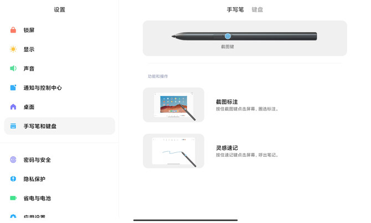
Task: Tap the green battery icon for 省电与电池
Action: pyautogui.click(x=13, y=198)
